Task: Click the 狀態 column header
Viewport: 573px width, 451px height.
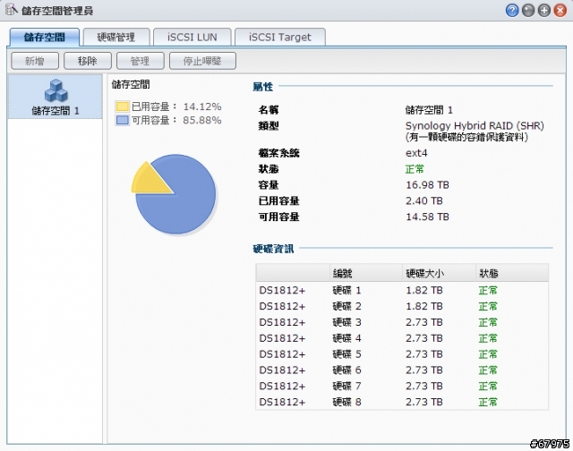Action: [x=512, y=273]
